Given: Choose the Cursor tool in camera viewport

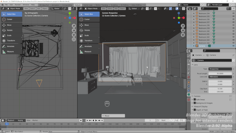Looking at the screenshot, I should tap(89, 19).
